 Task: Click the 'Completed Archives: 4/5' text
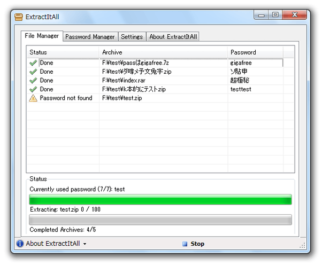click(x=63, y=230)
